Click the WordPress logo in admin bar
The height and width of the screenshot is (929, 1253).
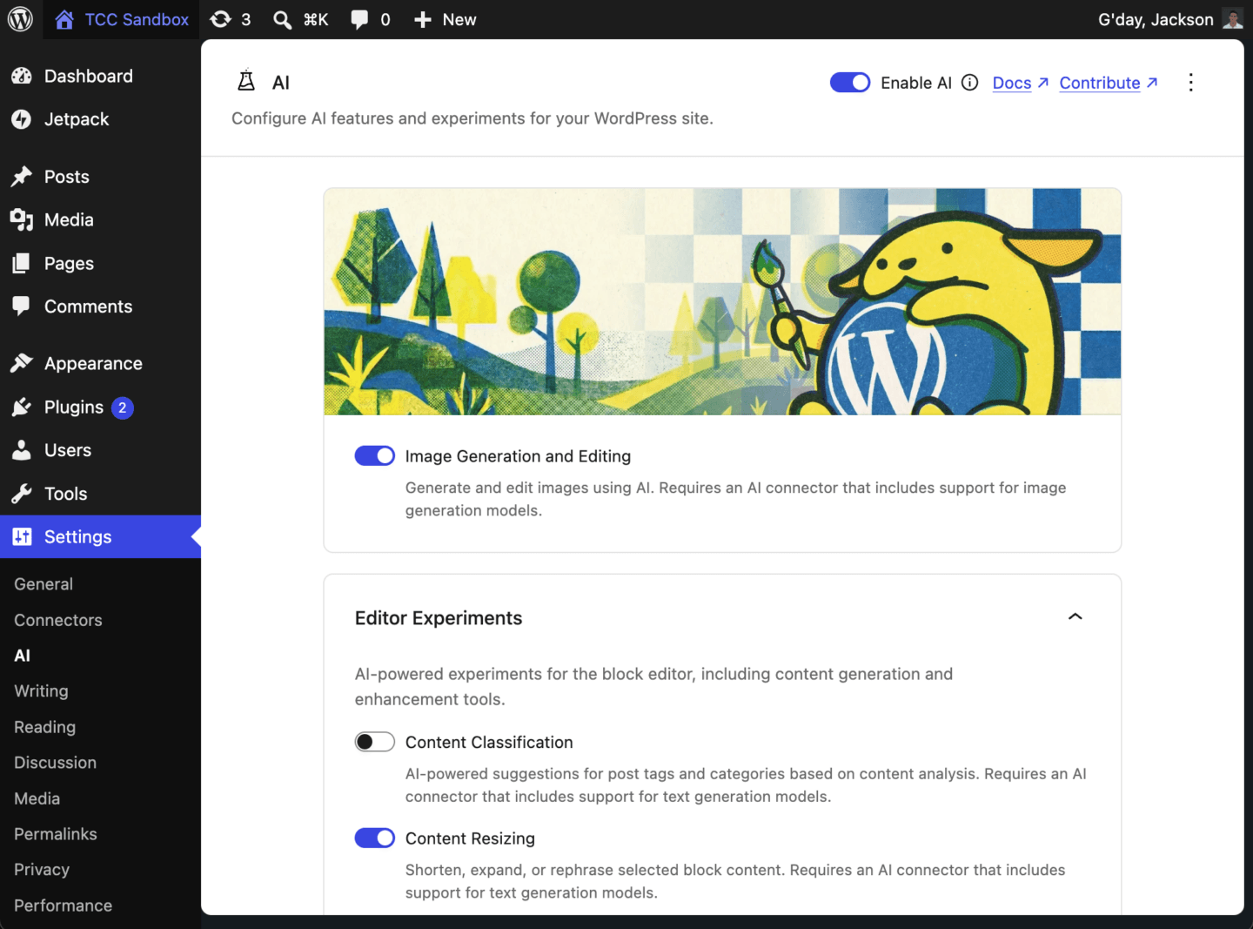[x=20, y=19]
